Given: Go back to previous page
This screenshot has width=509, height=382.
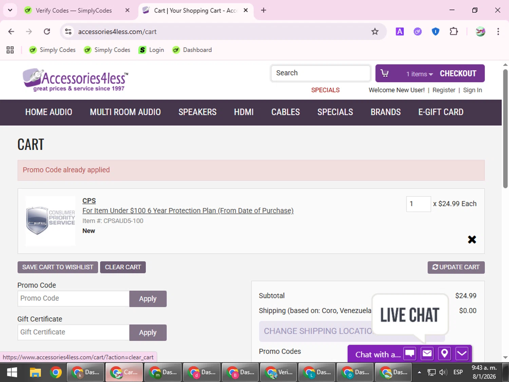Looking at the screenshot, I should [11, 32].
